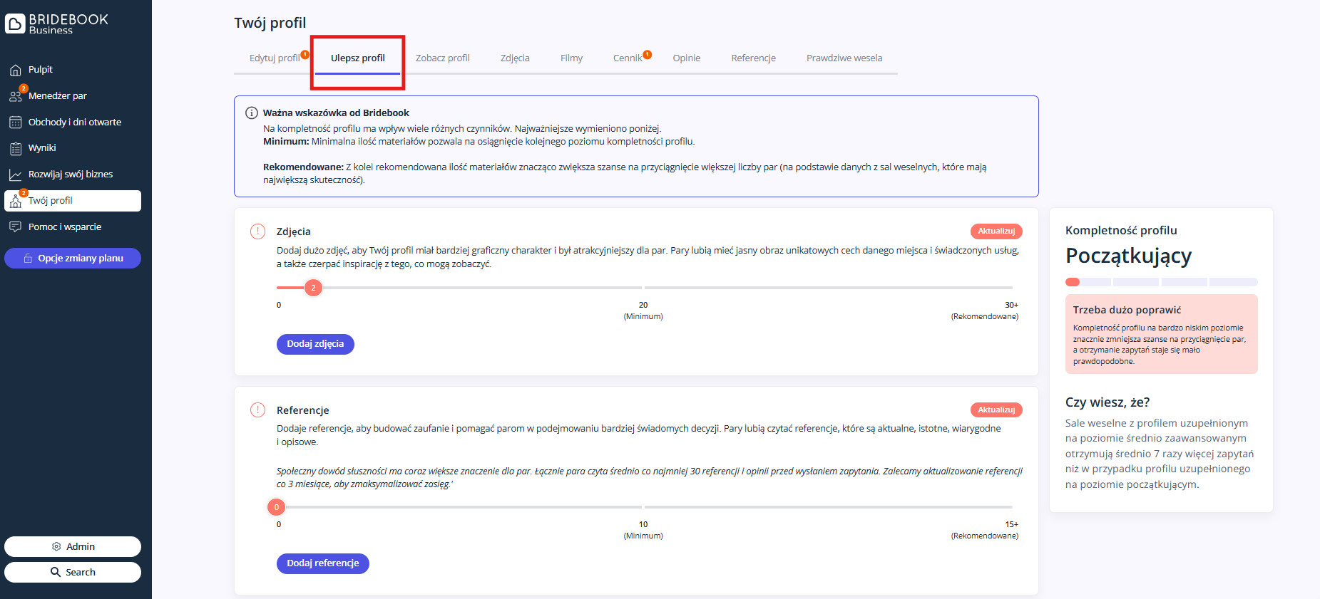Click the Pomoc i wsparcie chat icon
The image size is (1320, 599).
(x=16, y=227)
